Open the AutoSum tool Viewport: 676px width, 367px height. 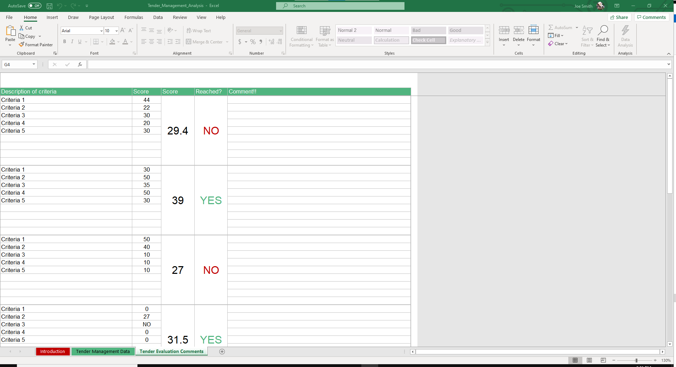(561, 27)
